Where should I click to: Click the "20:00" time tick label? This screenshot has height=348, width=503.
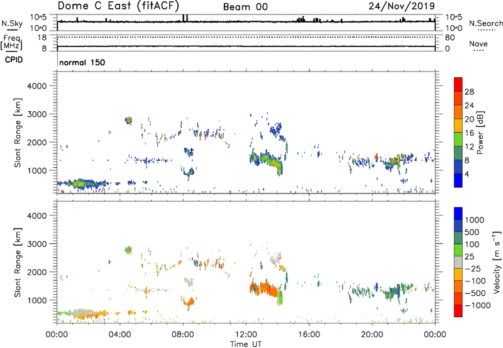[372, 335]
